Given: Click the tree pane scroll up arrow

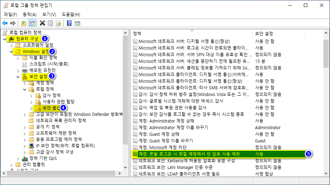Looking at the screenshot, I should tap(126, 33).
